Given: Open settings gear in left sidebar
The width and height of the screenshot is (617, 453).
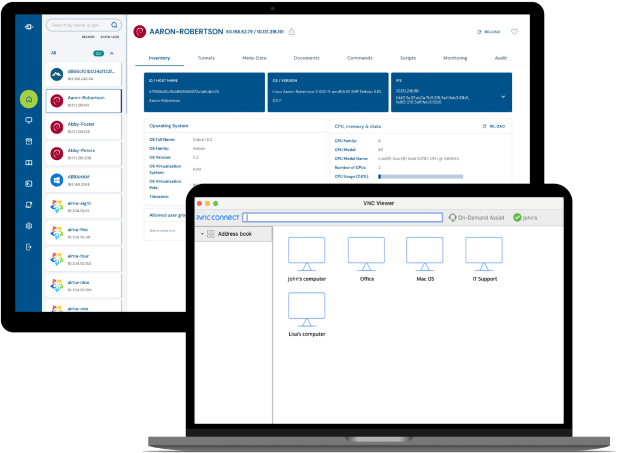Looking at the screenshot, I should (x=28, y=226).
